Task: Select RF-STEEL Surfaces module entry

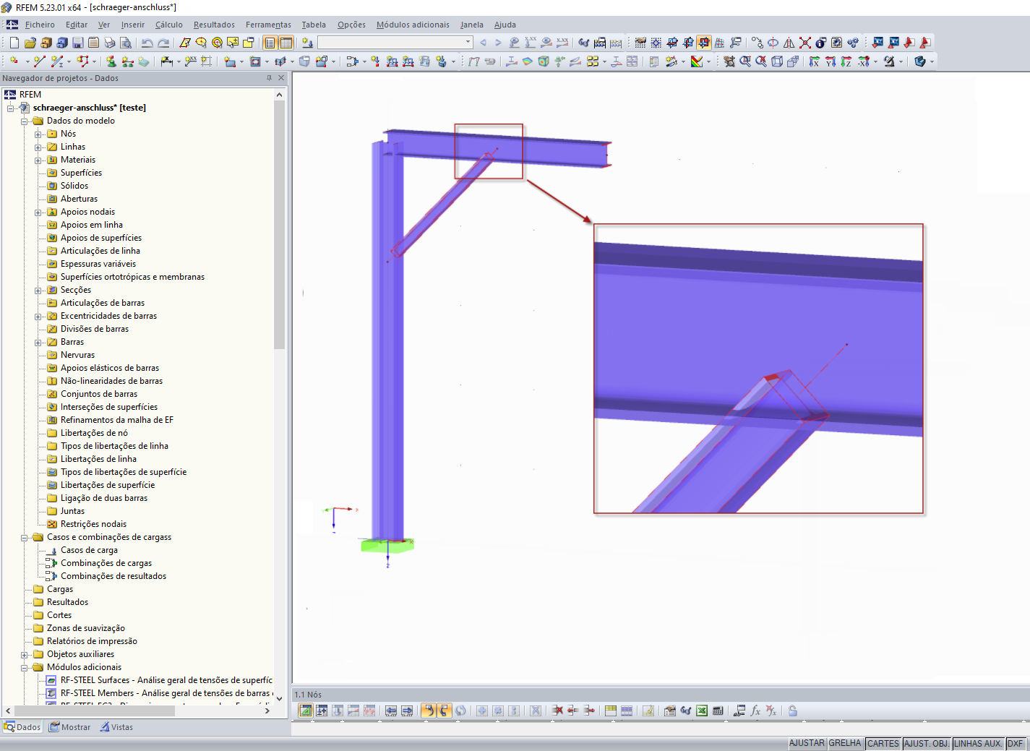Action: [x=166, y=680]
